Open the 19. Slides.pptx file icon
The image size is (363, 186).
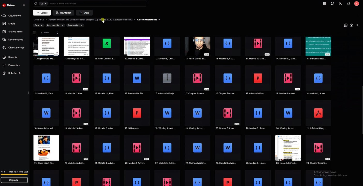click(x=137, y=113)
